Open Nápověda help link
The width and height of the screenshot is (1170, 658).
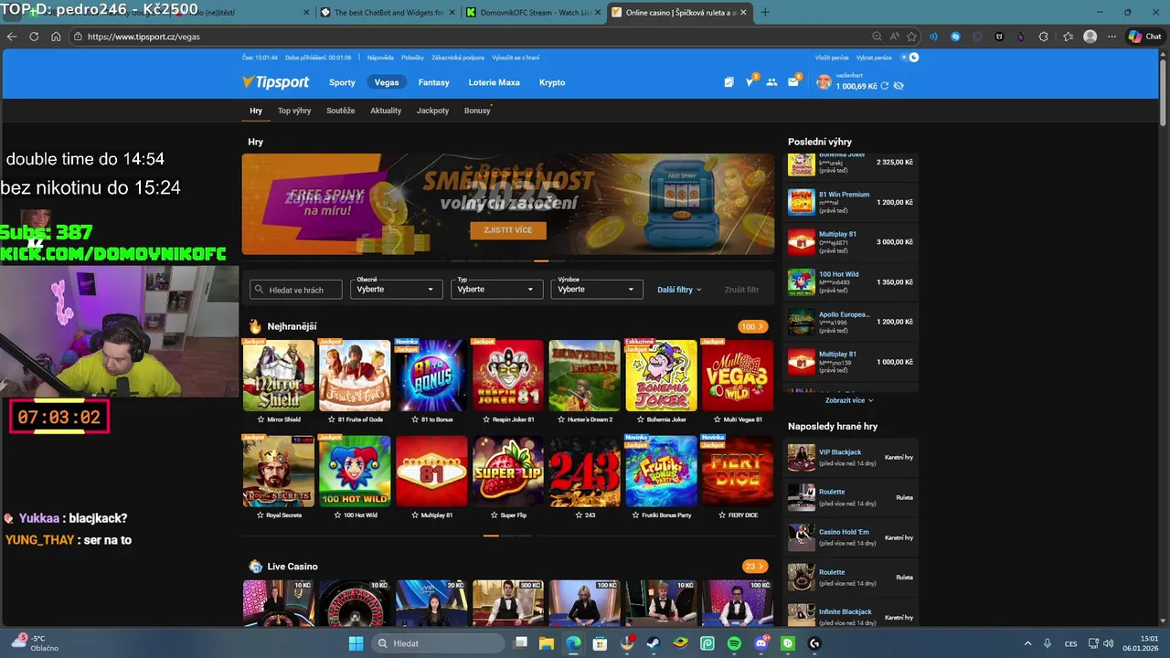[x=380, y=58]
